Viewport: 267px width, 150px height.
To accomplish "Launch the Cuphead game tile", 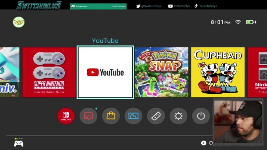I will click(218, 72).
